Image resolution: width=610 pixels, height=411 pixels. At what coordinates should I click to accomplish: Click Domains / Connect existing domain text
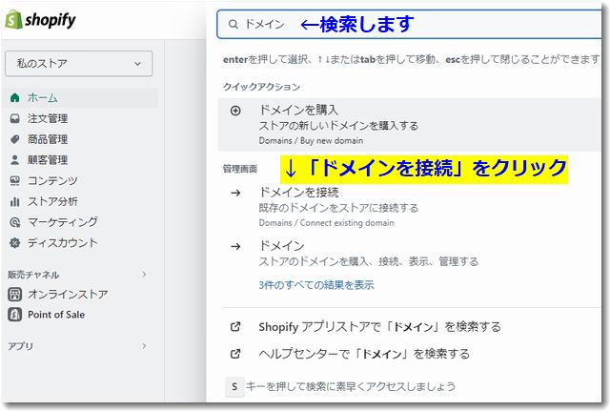coord(326,222)
